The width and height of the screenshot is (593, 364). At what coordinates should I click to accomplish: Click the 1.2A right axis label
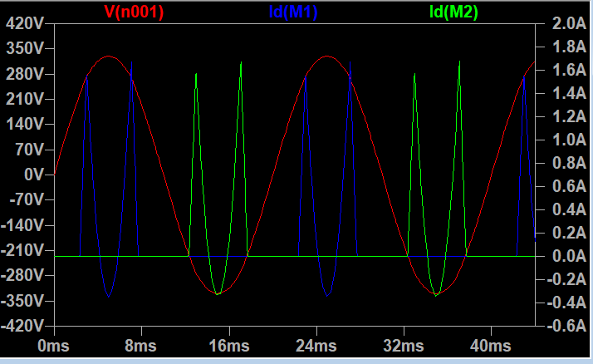click(569, 116)
